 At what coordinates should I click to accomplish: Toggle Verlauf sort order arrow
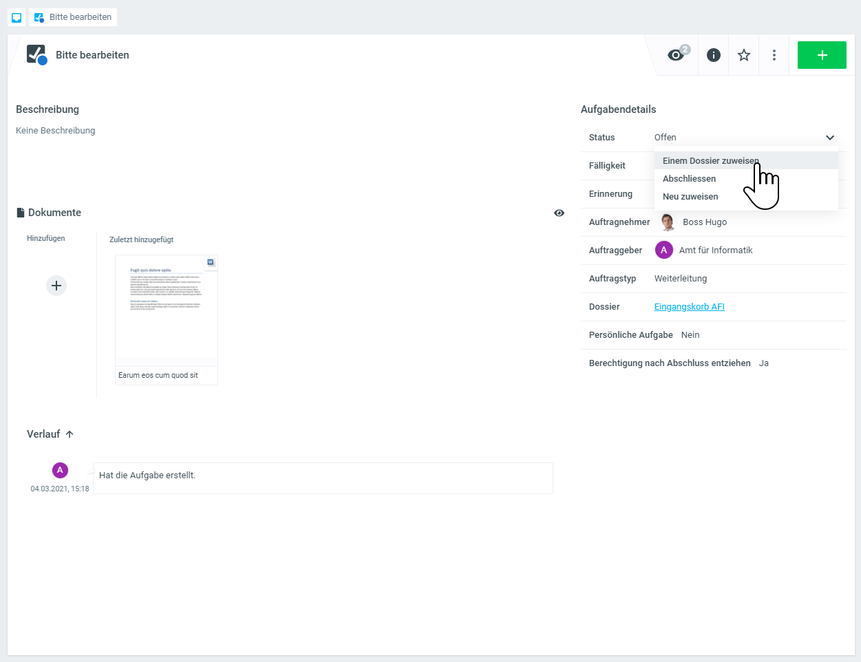[70, 434]
